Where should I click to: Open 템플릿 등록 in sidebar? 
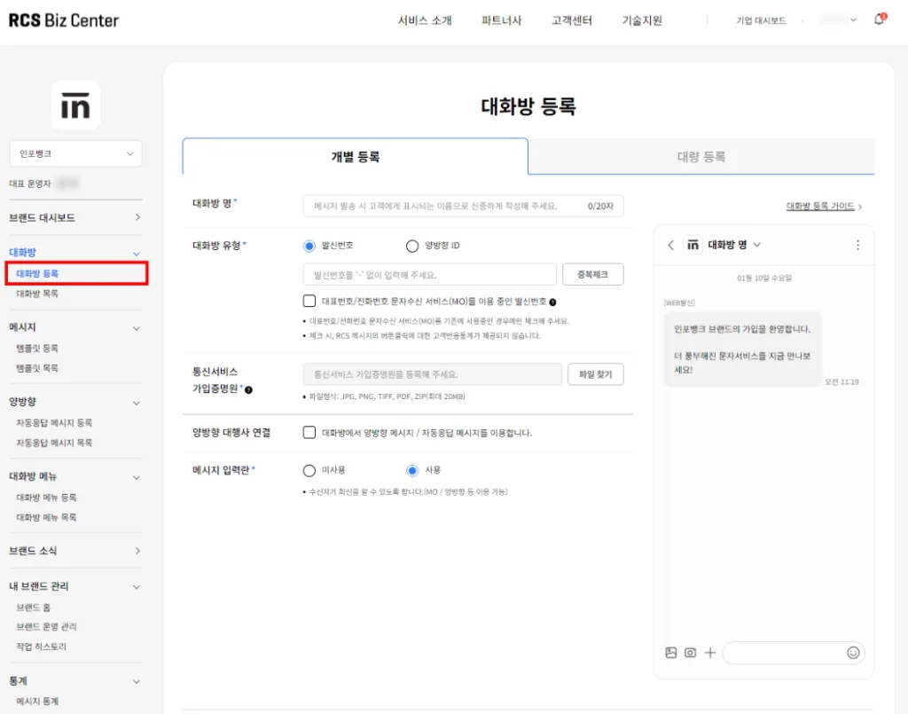pyautogui.click(x=37, y=348)
